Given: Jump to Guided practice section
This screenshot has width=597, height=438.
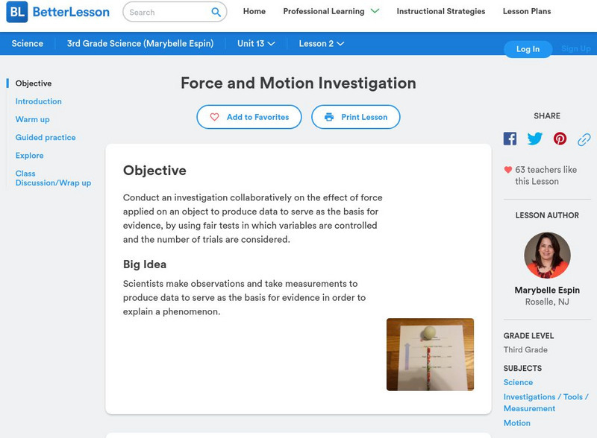Looking at the screenshot, I should point(46,138).
